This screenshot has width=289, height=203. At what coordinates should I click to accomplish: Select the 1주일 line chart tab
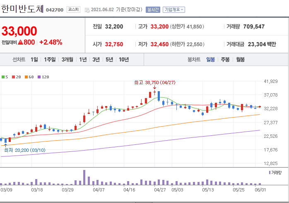pyautogui.click(x=50, y=59)
